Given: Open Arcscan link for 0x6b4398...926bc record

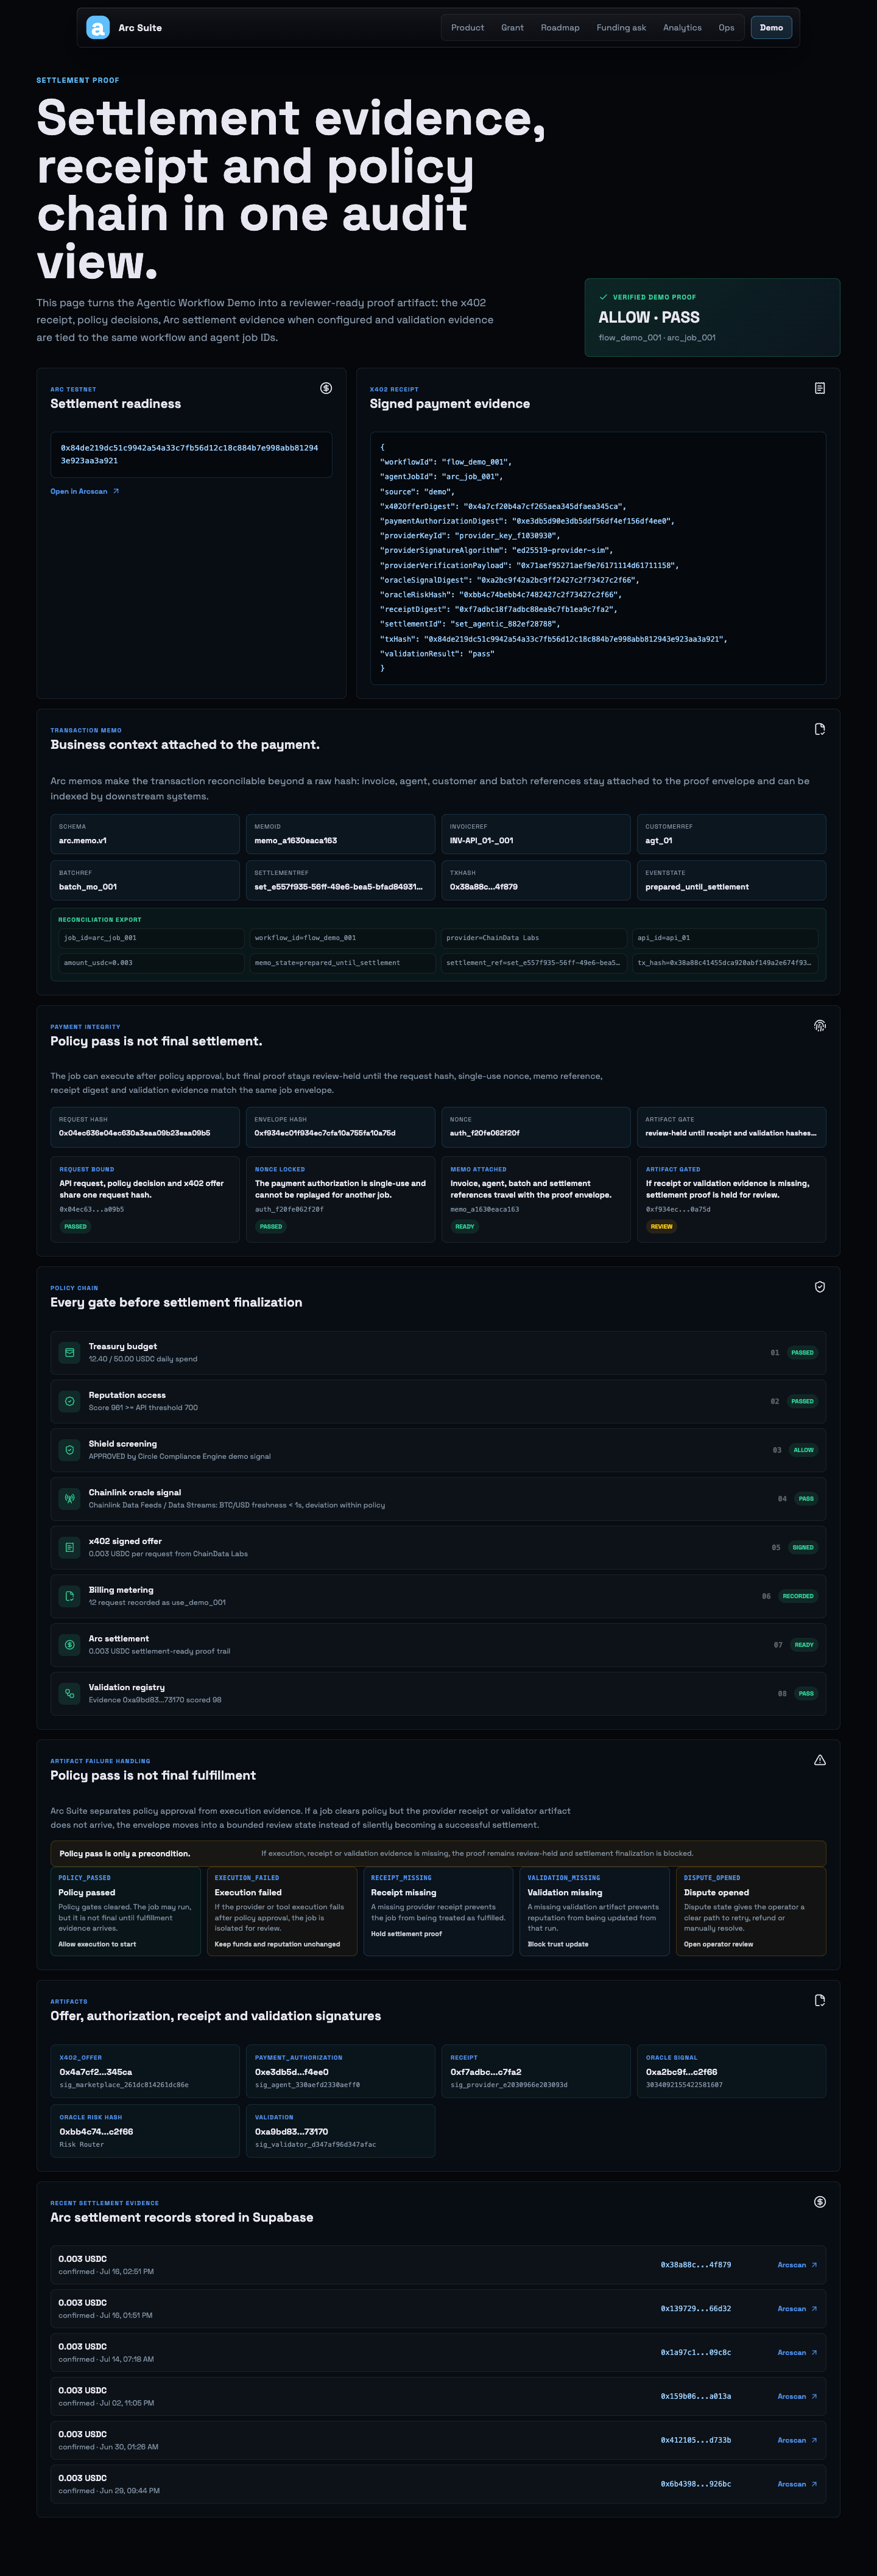Looking at the screenshot, I should [x=797, y=2484].
